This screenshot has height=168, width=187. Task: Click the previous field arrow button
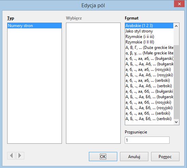point(11,156)
